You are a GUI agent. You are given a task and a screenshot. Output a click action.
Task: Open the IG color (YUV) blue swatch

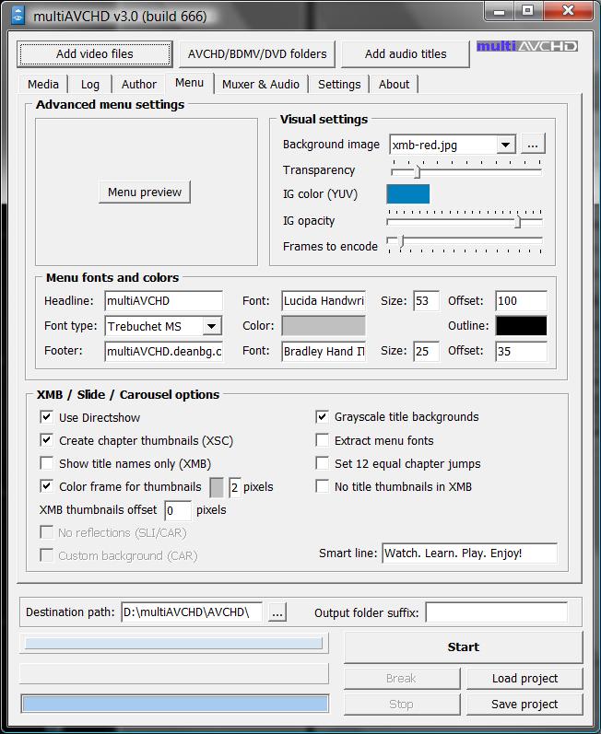[408, 193]
